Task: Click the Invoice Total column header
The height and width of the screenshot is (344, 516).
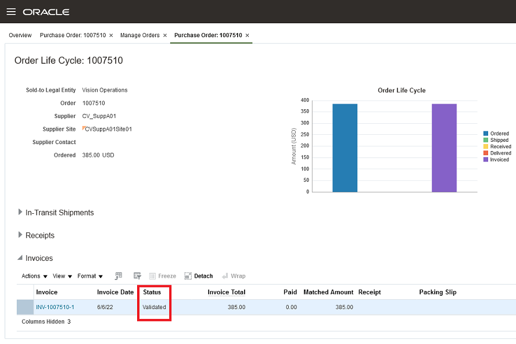Action: [x=227, y=292]
